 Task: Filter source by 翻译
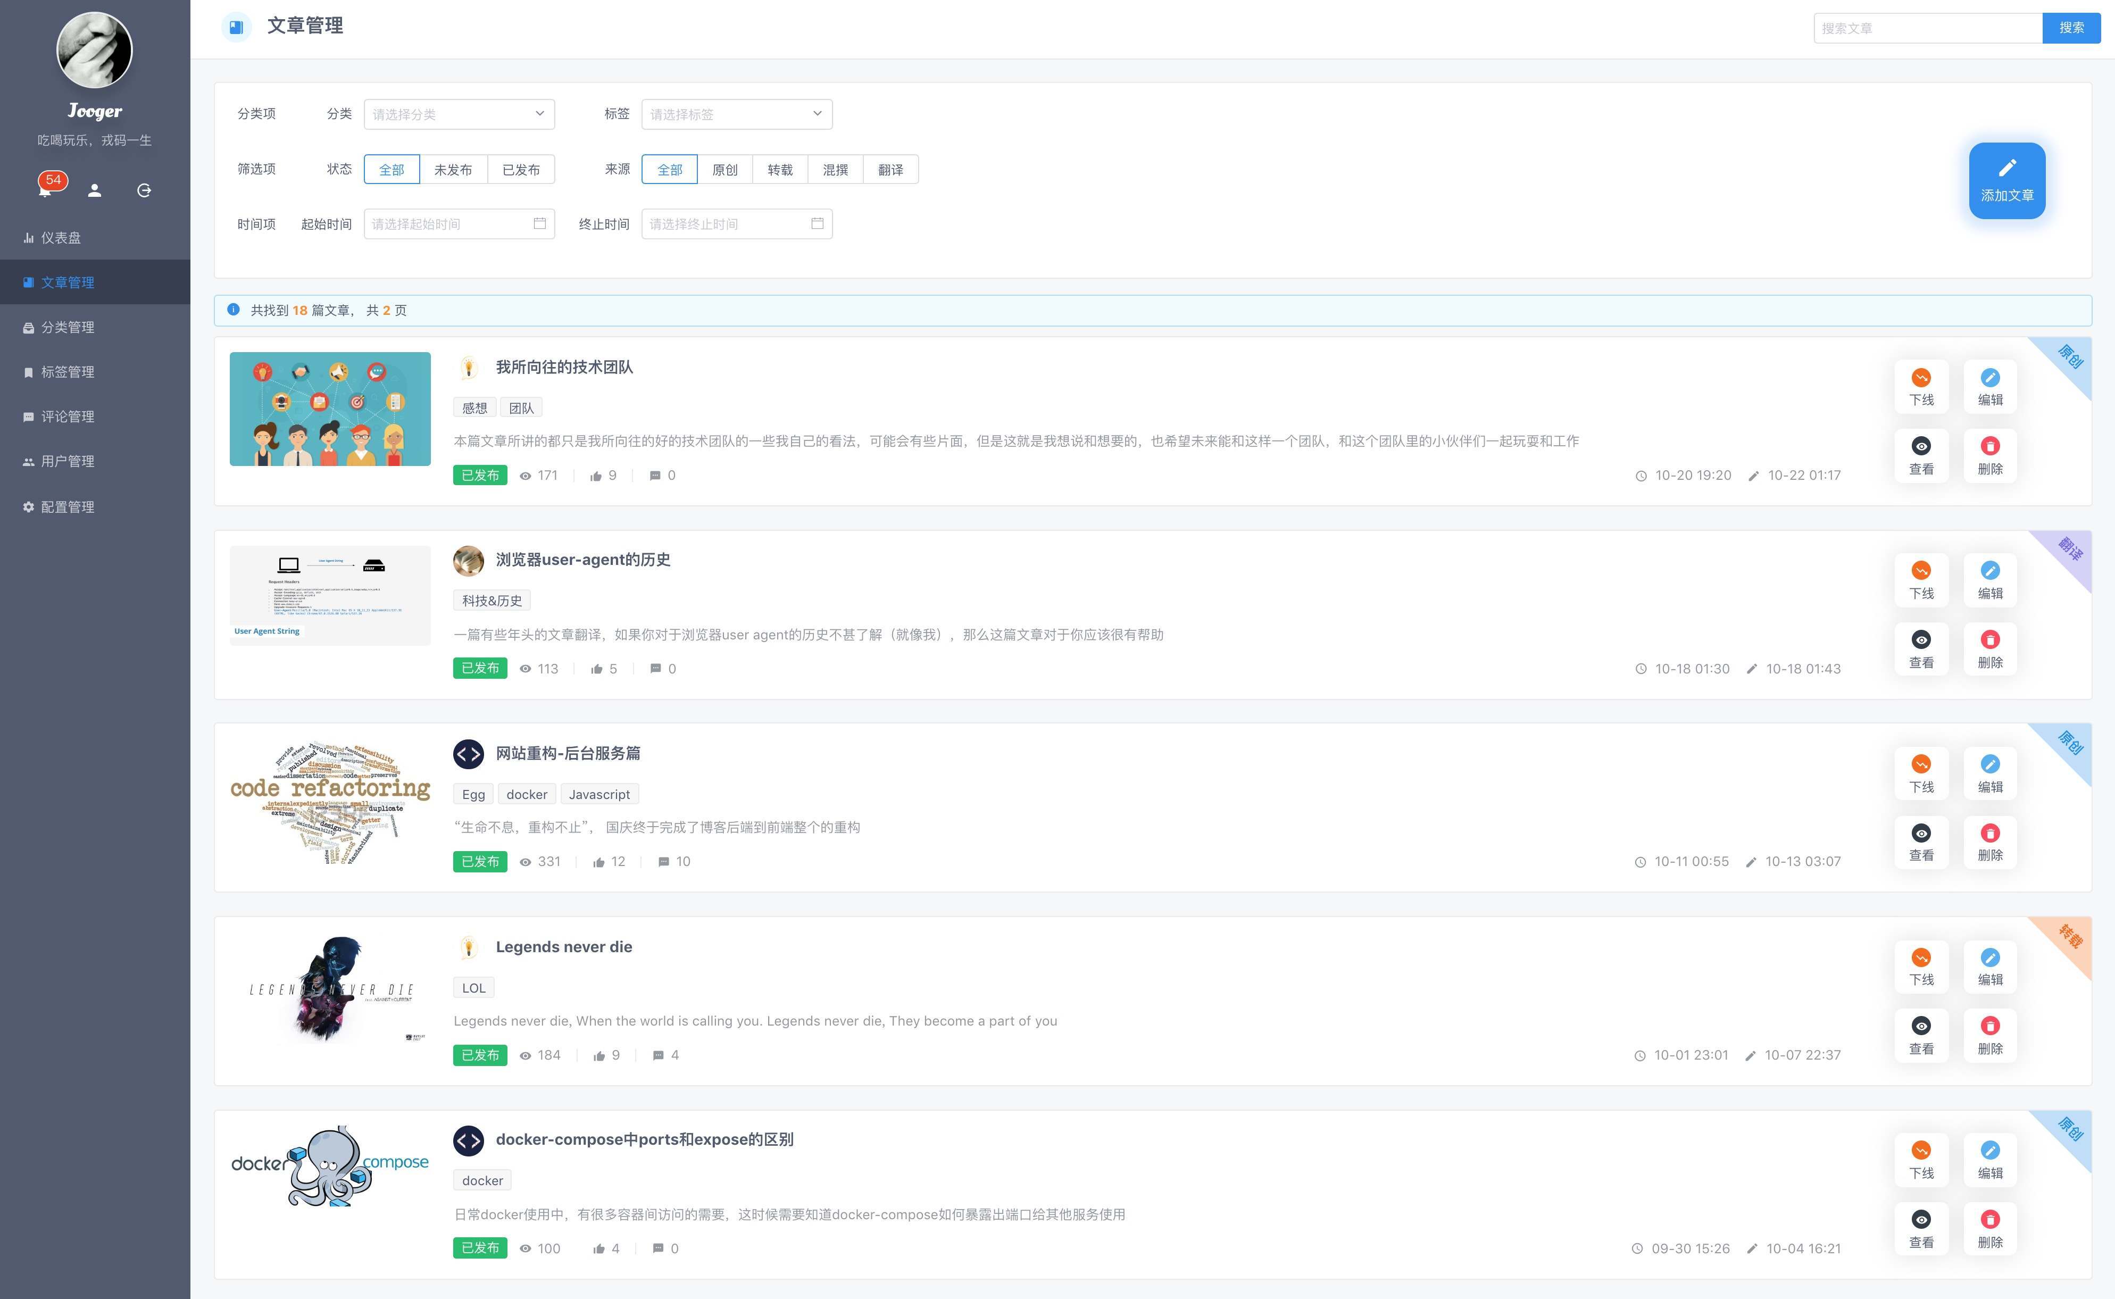coord(890,169)
